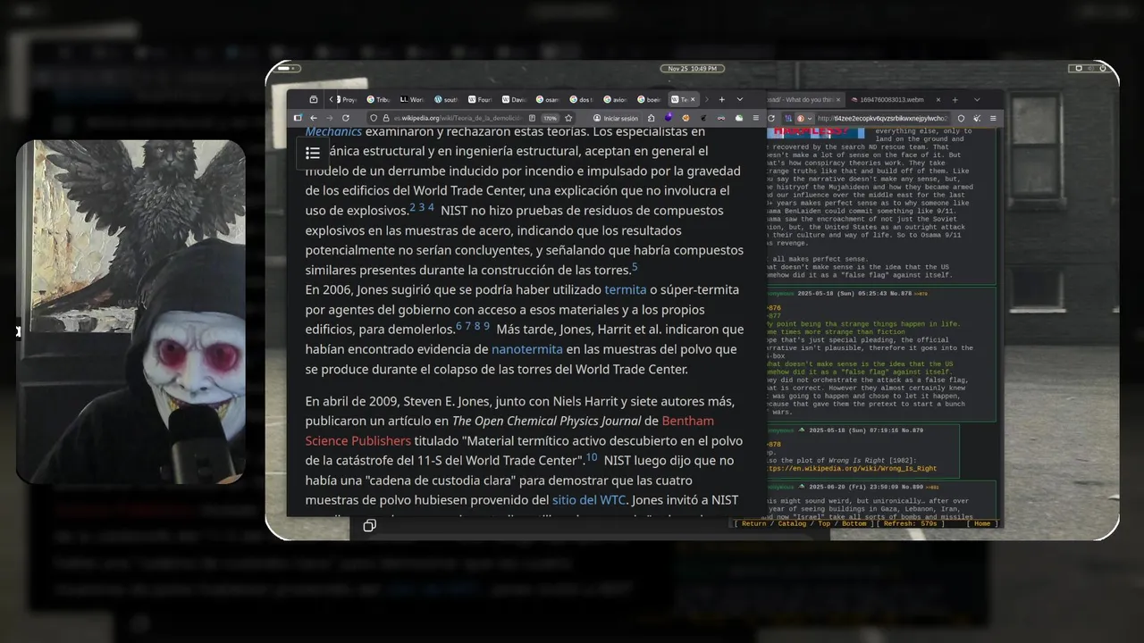
Task: Click the Catalog link in board footer
Action: tap(792, 523)
